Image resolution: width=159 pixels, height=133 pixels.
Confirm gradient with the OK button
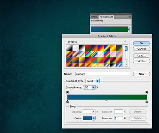142,43
